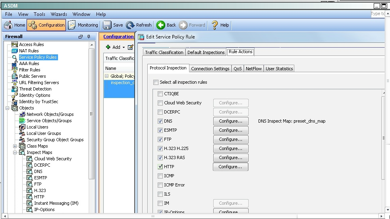Open the User Statistics tab

click(x=279, y=69)
